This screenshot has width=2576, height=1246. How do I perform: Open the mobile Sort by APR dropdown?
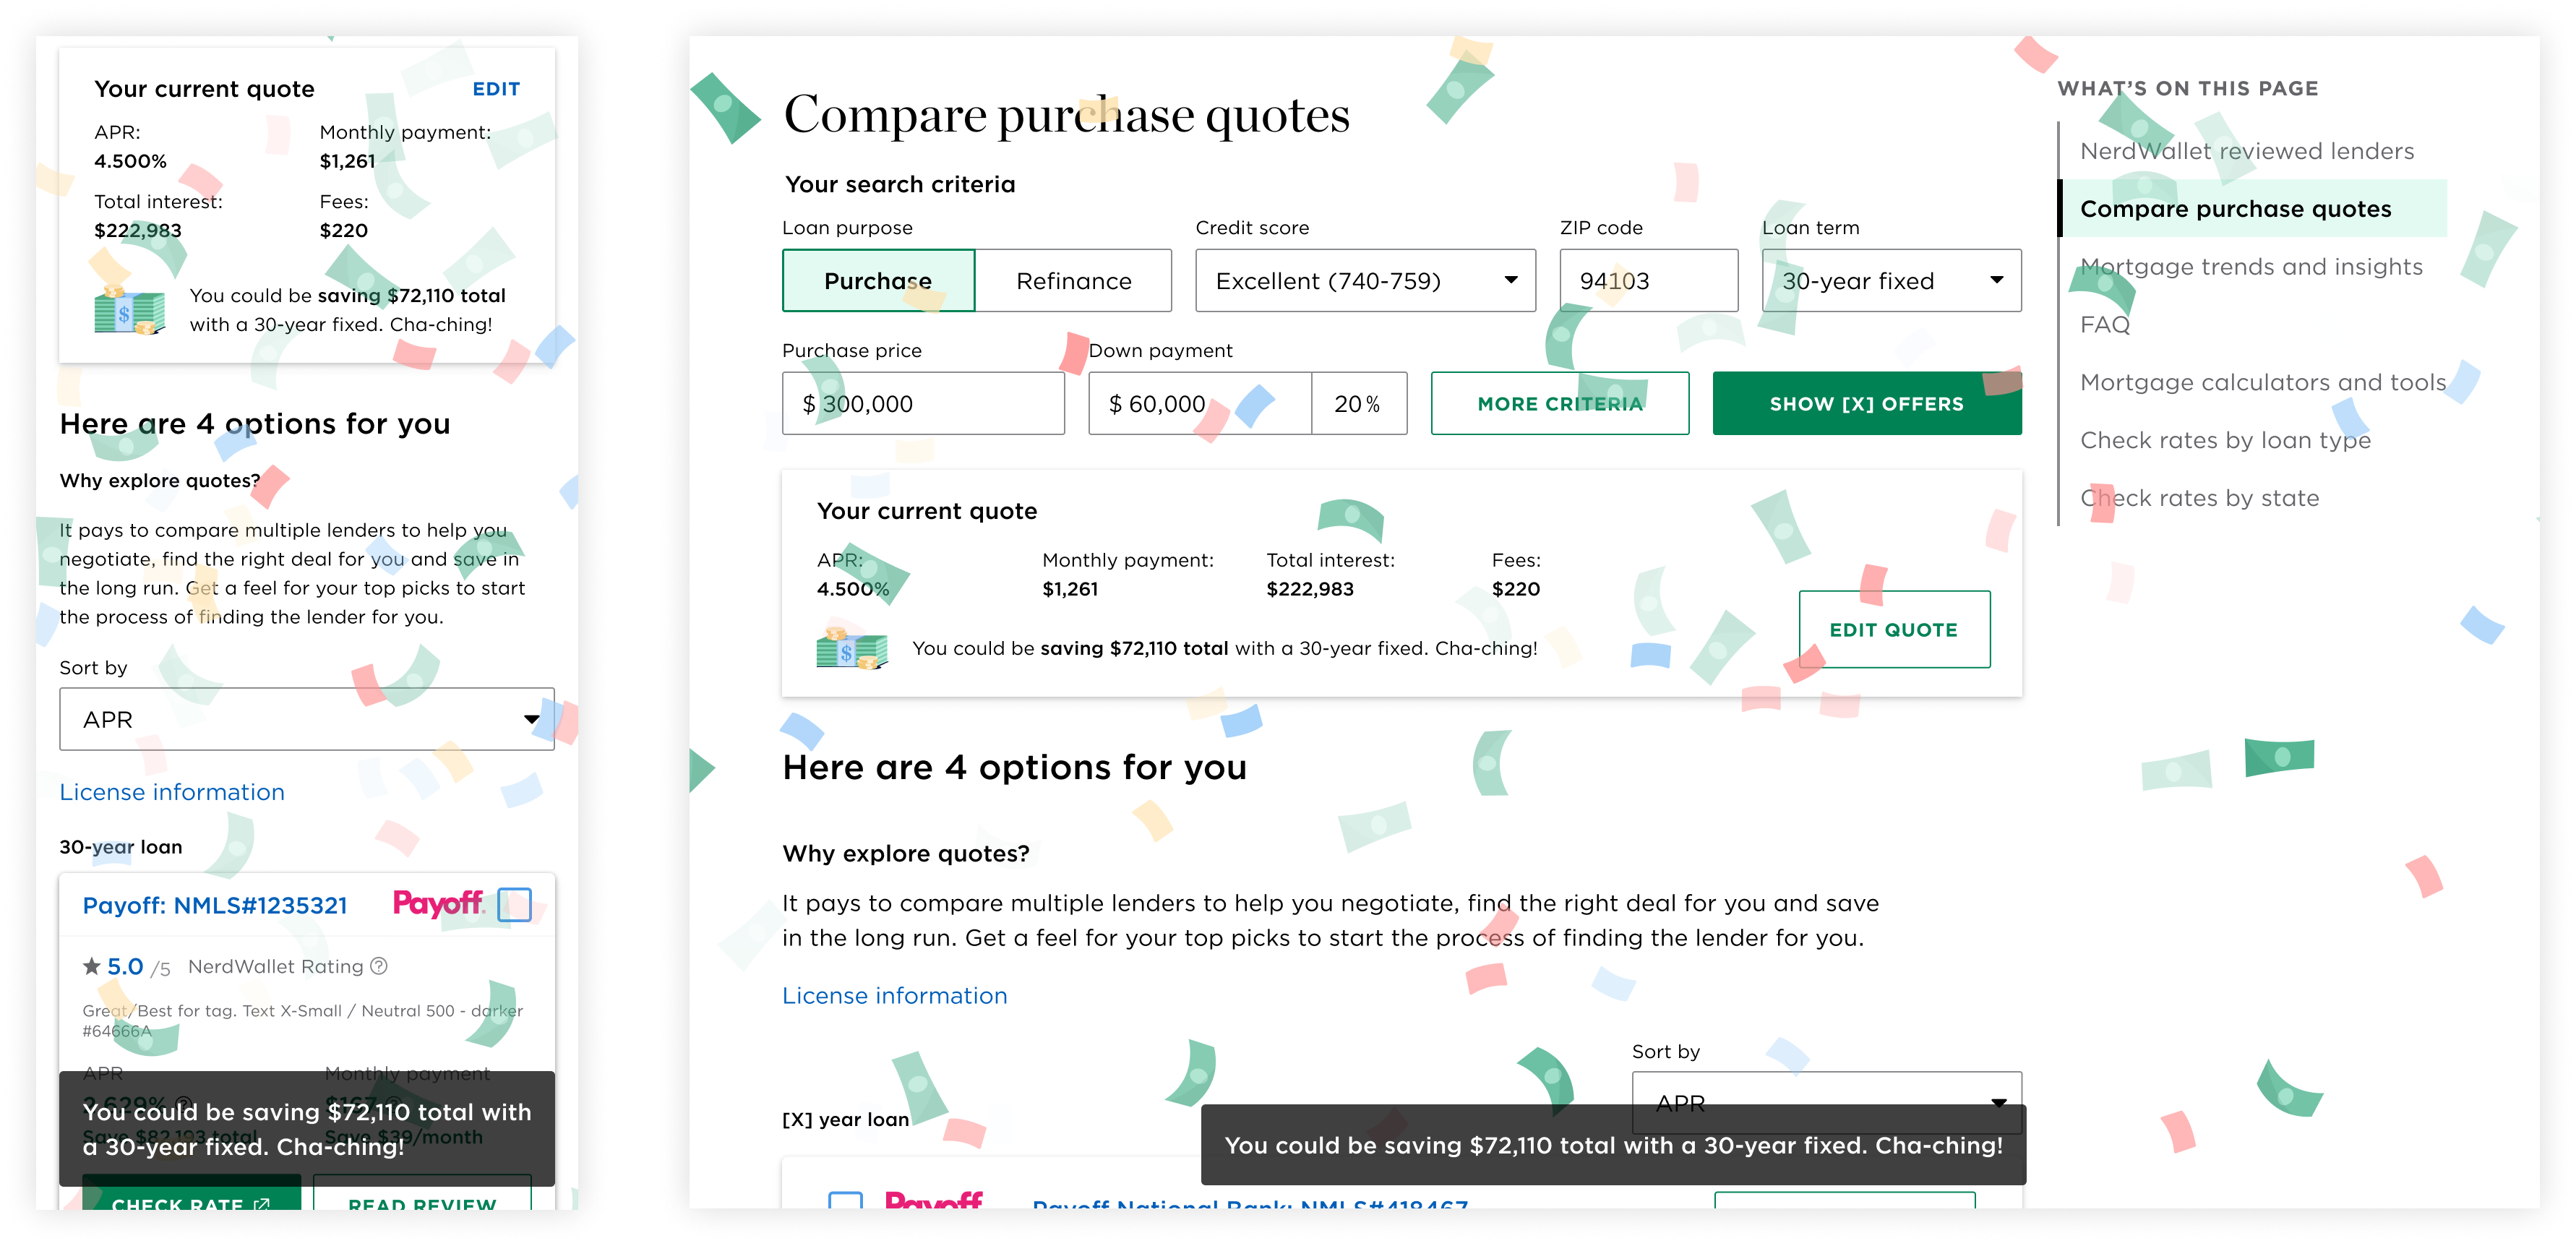click(306, 719)
